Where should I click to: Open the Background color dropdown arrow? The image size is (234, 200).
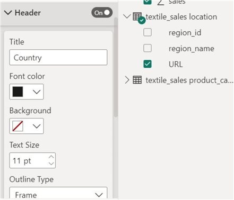point(37,126)
